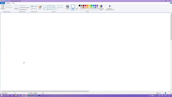Choose the Curve shape
172x97 pixels.
46,6
